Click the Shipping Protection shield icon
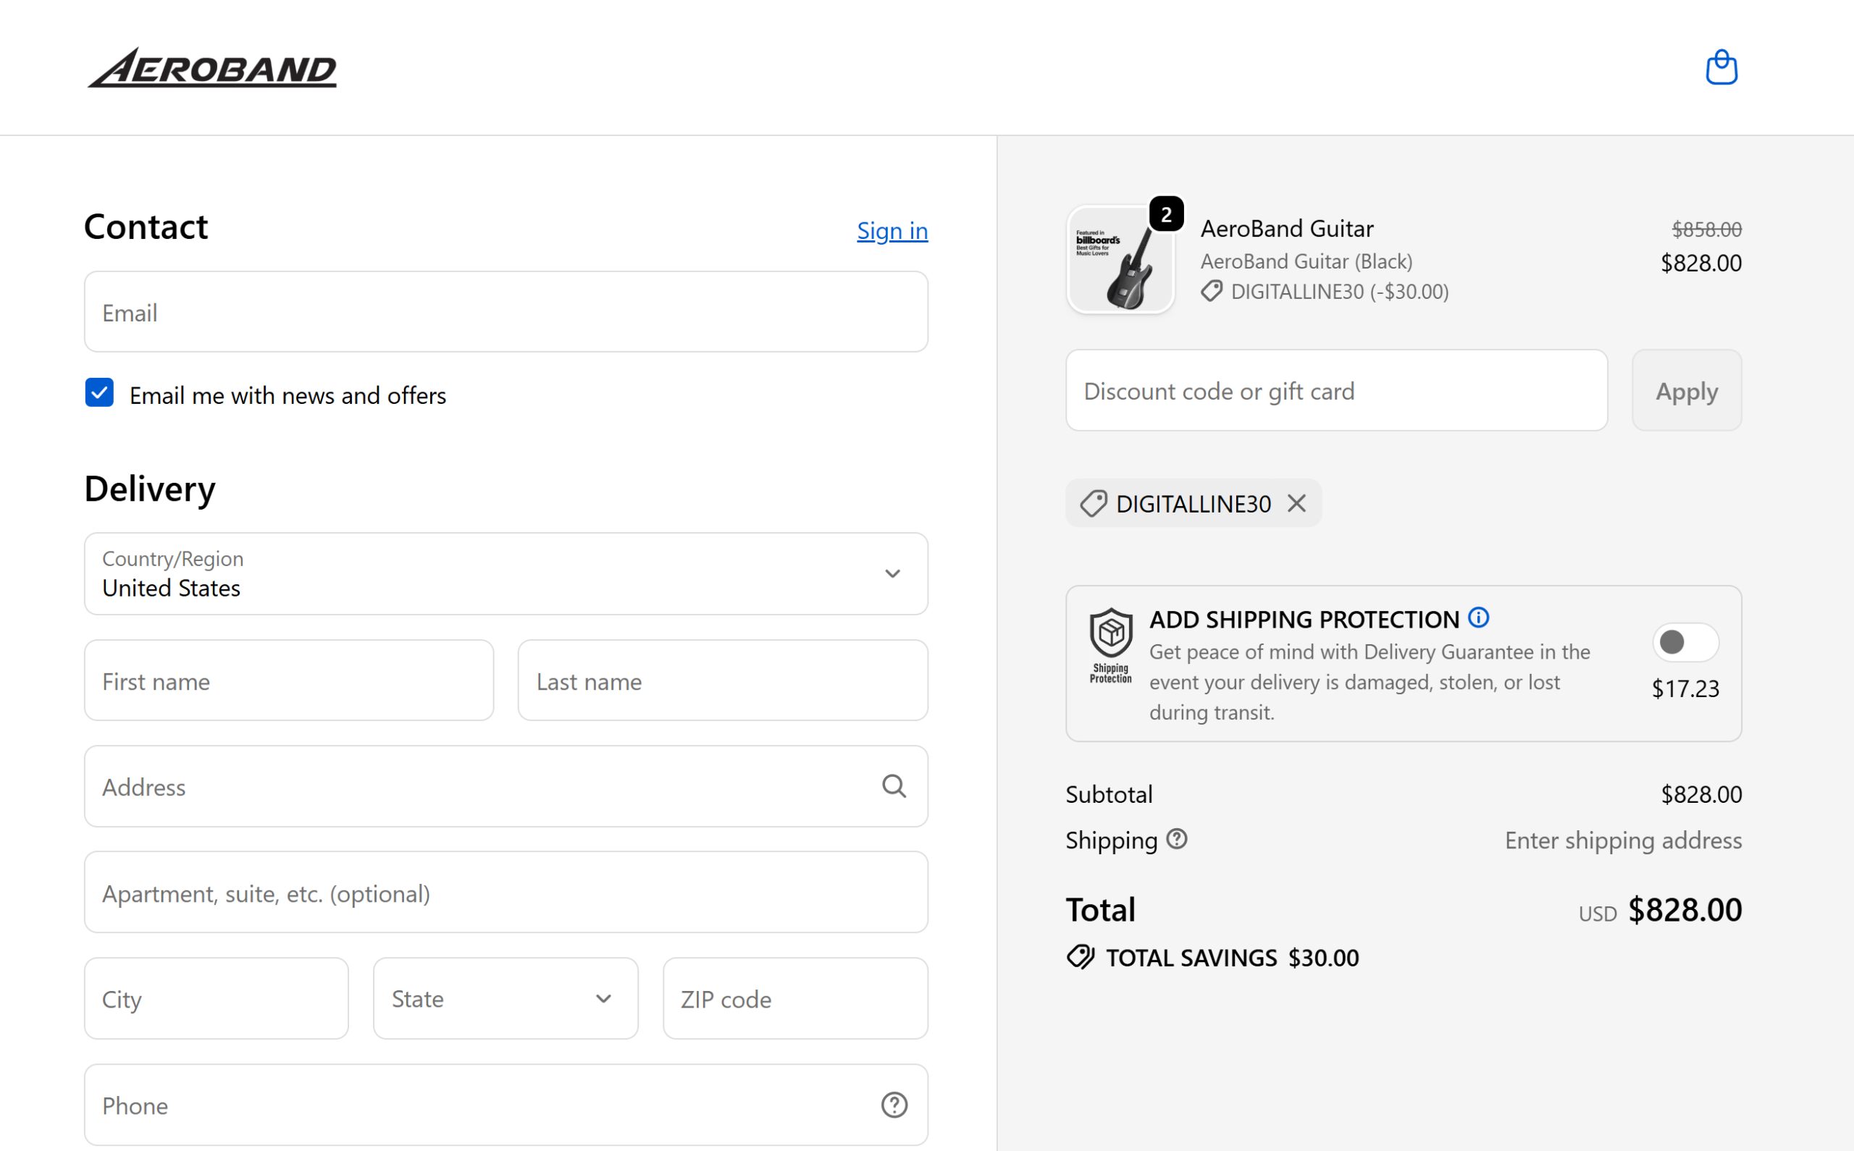The width and height of the screenshot is (1854, 1151). [1110, 645]
